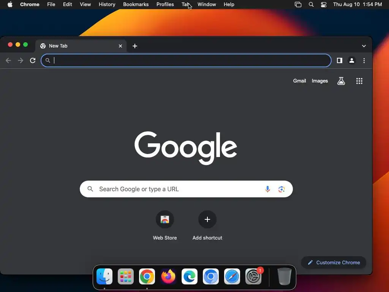Image resolution: width=389 pixels, height=292 pixels.
Task: Focus the address bar
Action: (x=186, y=60)
